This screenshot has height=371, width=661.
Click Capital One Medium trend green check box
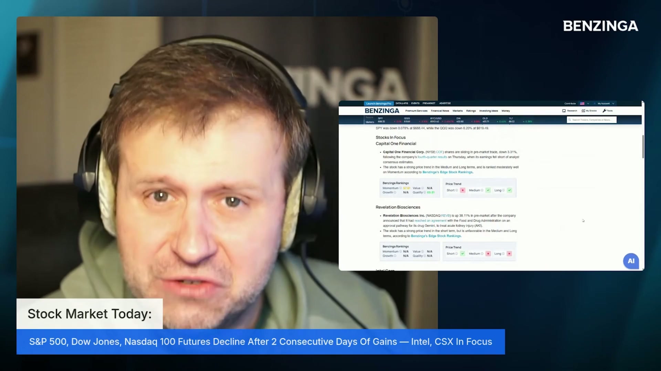point(488,190)
